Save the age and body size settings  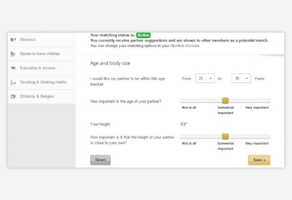tap(259, 160)
